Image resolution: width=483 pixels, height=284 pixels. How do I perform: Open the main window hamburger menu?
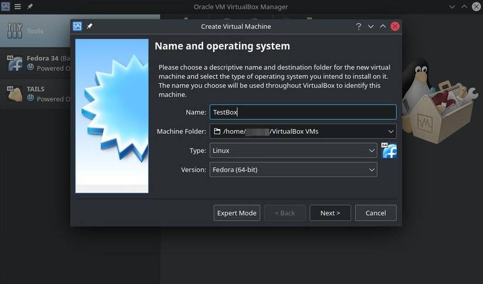pyautogui.click(x=18, y=7)
